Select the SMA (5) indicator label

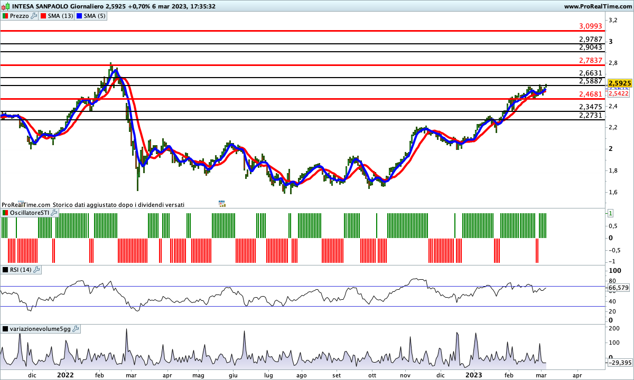[x=95, y=16]
